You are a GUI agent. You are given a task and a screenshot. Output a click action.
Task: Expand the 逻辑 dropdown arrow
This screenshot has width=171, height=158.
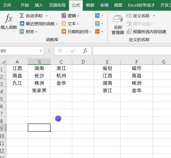click(78, 16)
